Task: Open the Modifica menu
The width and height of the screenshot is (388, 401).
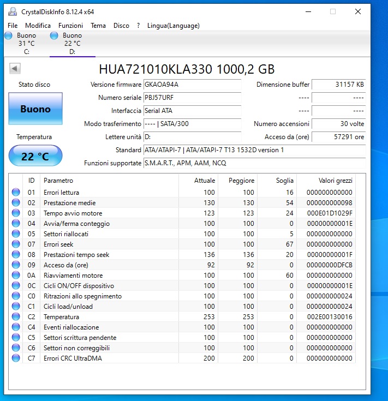Action: pos(38,26)
